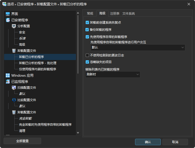Select 比较配置文件 tree node
The height and width of the screenshot is (148, 195).
tap(27, 100)
